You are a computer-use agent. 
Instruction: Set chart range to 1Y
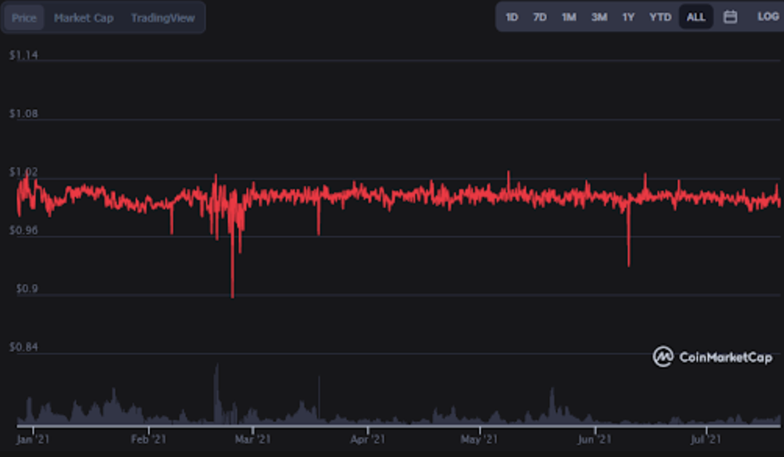(x=628, y=17)
